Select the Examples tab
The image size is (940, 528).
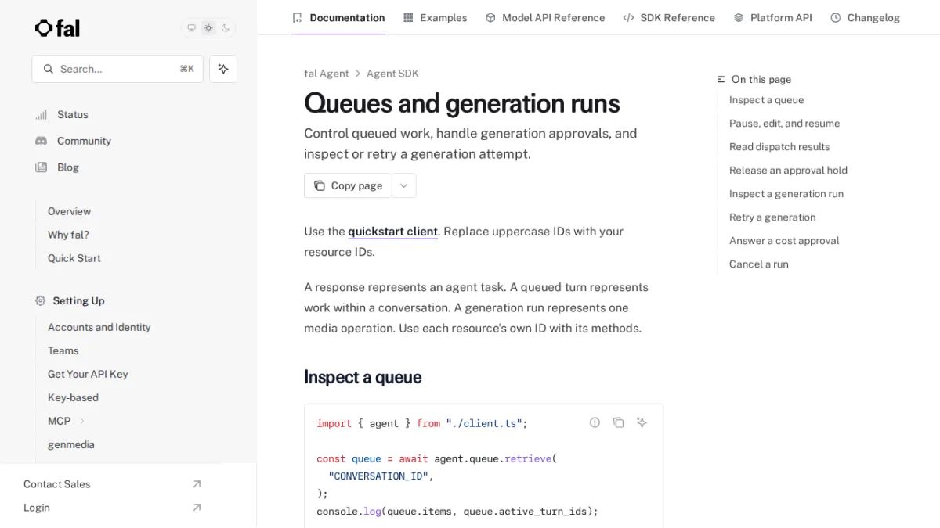click(436, 17)
